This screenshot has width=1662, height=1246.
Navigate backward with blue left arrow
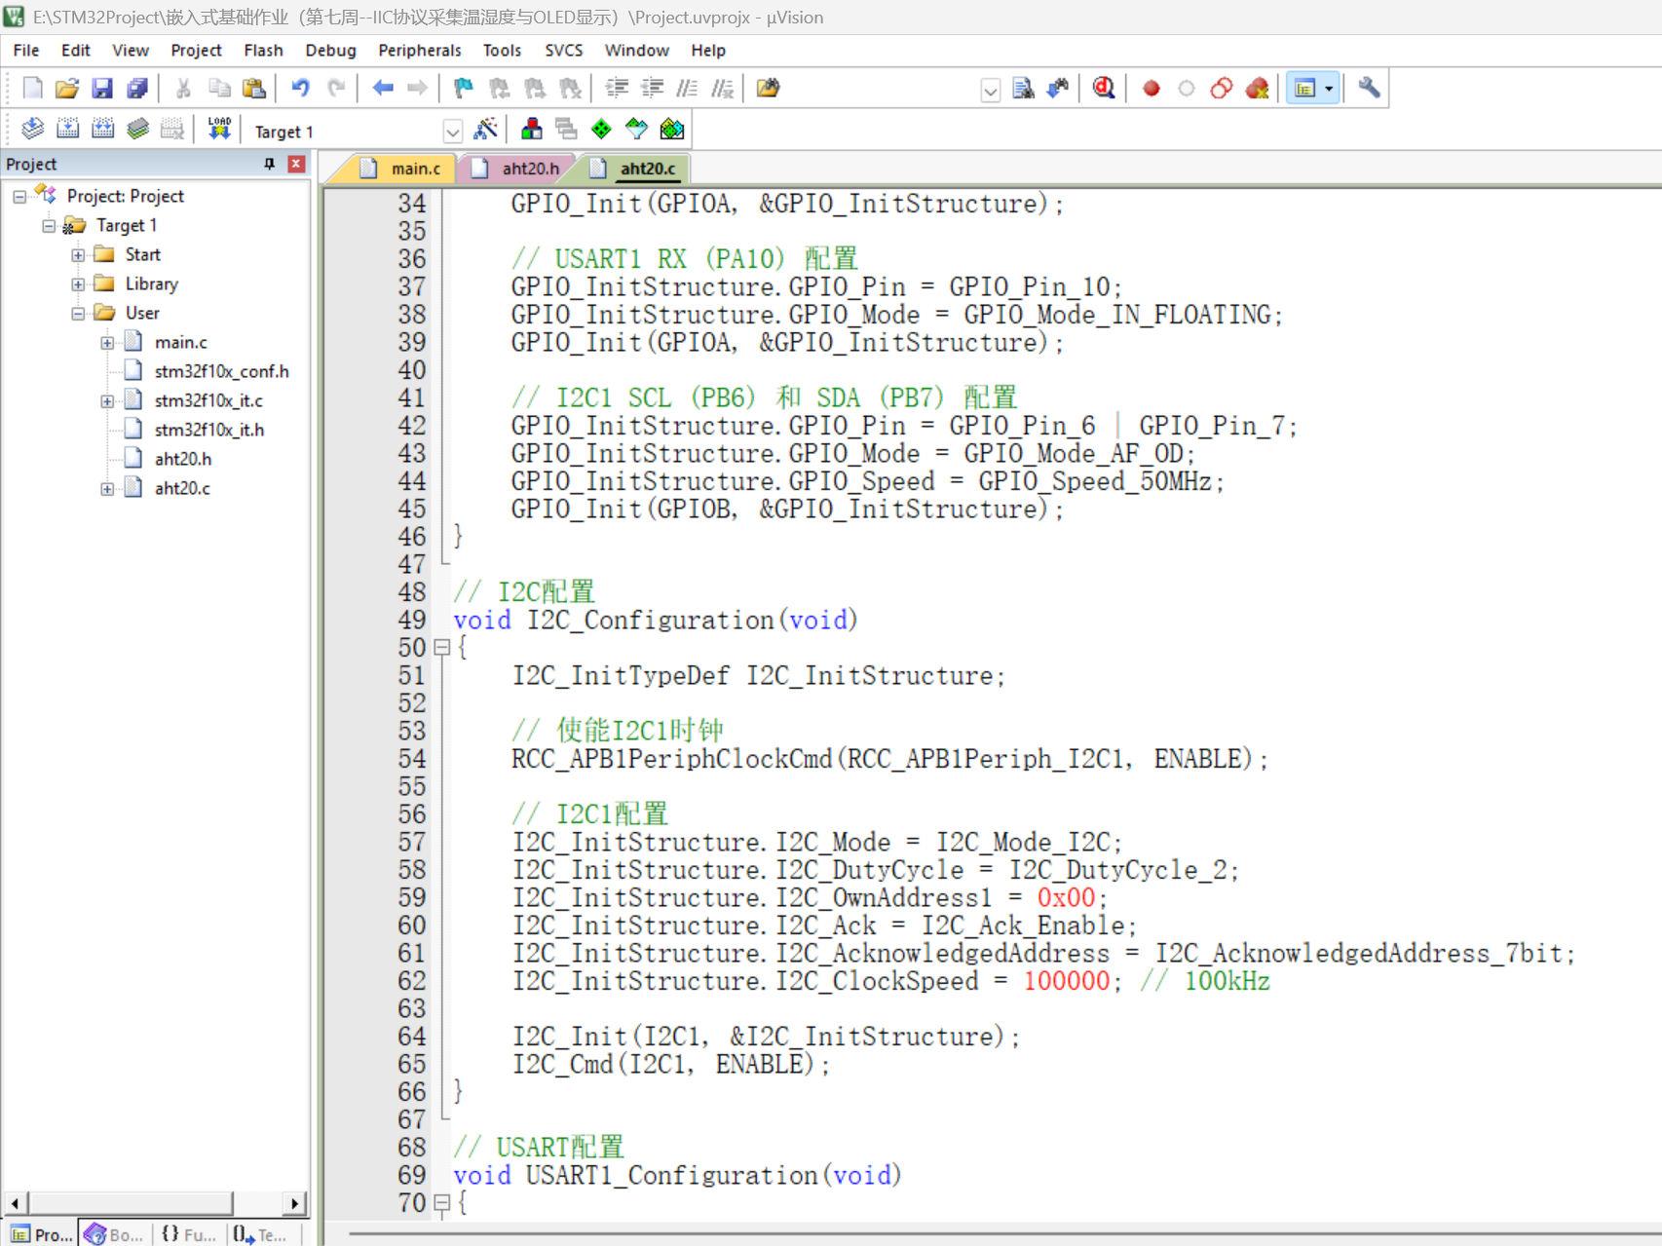tap(383, 89)
